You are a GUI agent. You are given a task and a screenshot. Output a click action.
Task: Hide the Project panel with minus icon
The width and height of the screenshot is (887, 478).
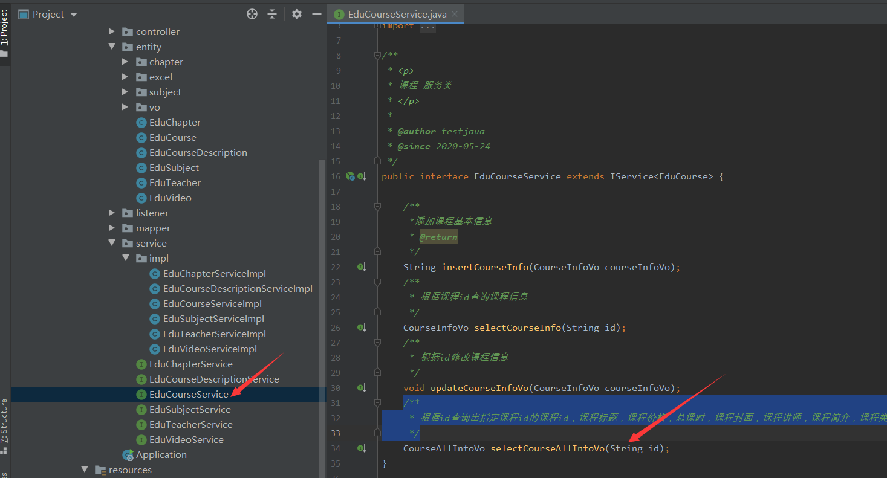[x=316, y=14]
